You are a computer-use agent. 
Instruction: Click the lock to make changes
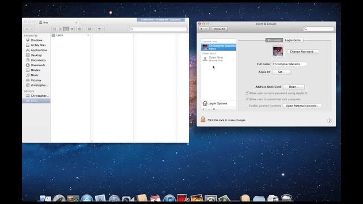203,120
